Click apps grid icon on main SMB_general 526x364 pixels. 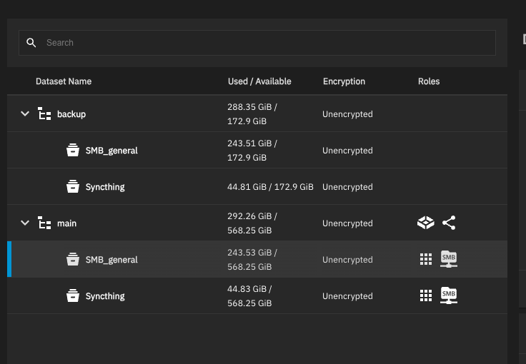click(426, 259)
